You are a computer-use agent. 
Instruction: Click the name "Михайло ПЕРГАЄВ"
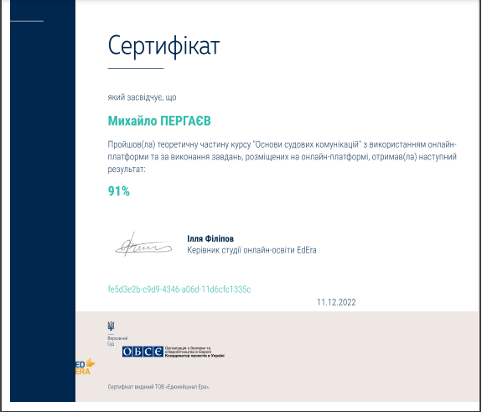[159, 121]
